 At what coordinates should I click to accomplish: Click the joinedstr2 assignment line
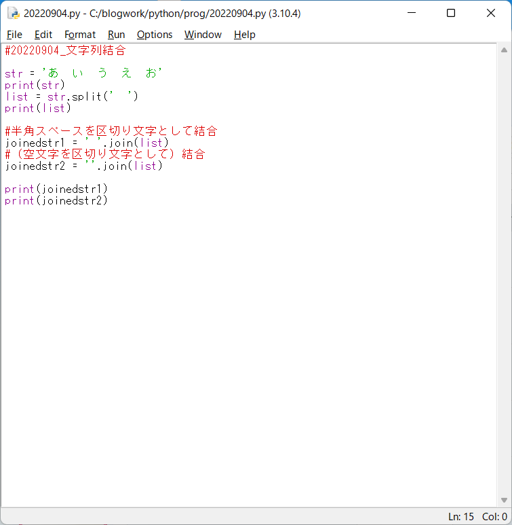click(x=83, y=166)
